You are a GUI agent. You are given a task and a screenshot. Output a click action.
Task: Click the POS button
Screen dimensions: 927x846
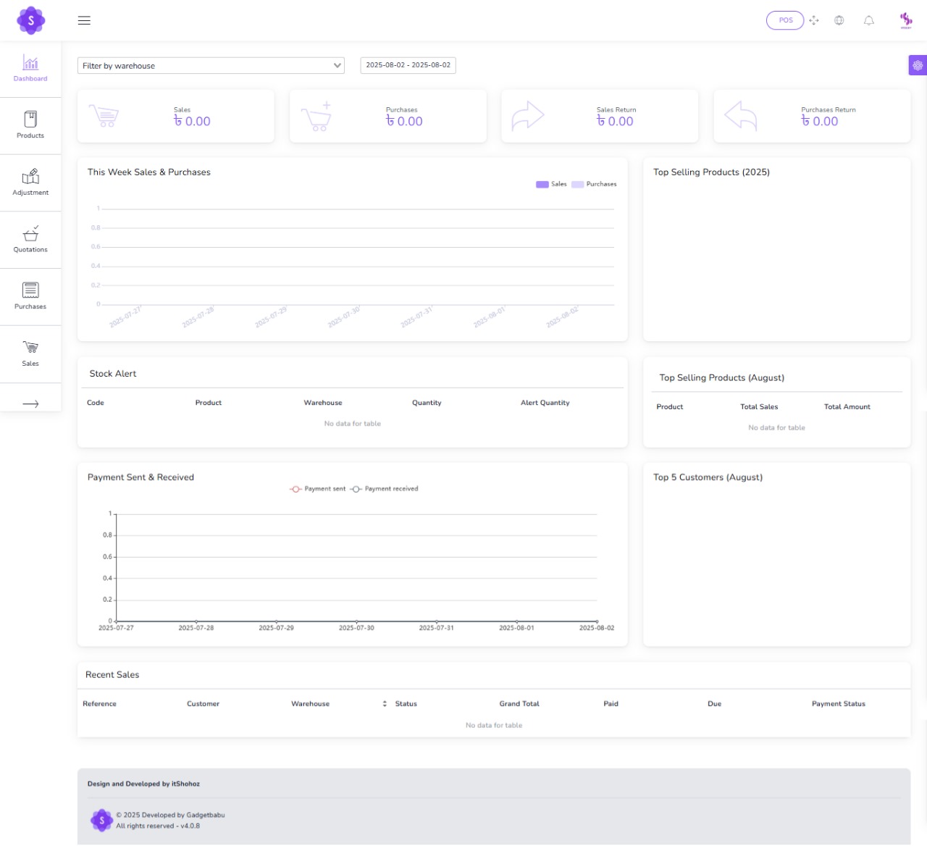coord(785,20)
